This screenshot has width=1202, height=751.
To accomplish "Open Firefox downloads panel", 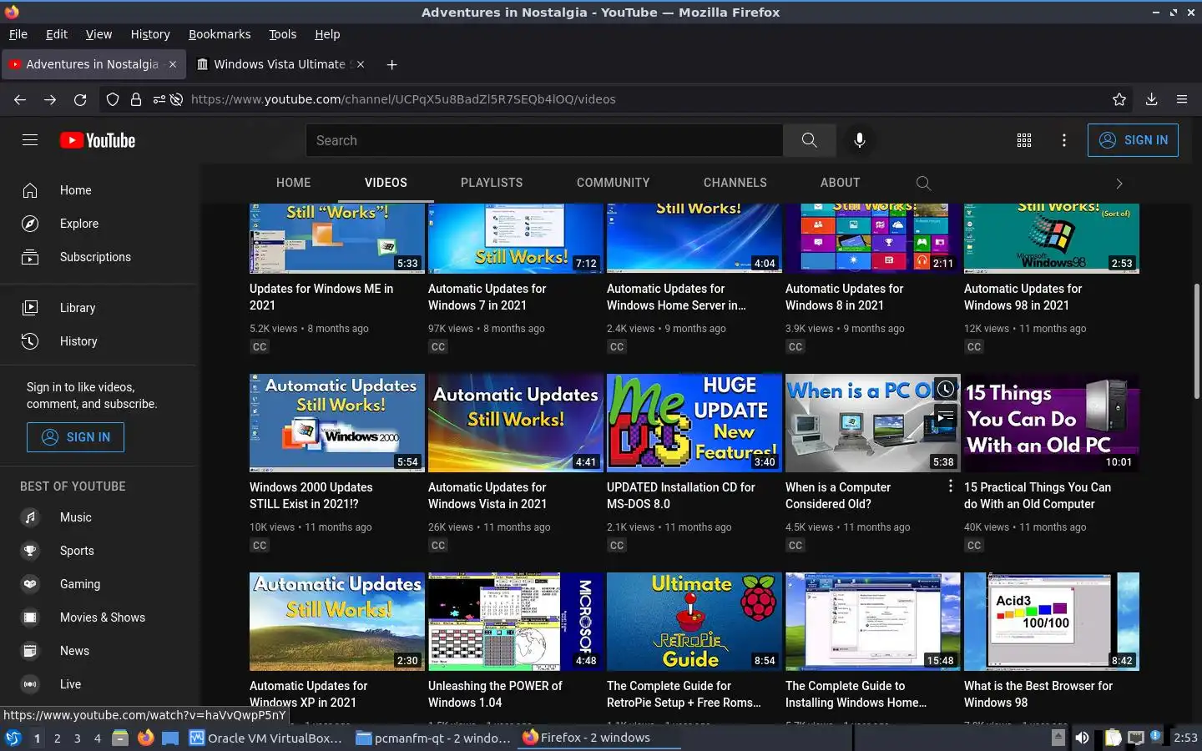I will [1151, 99].
